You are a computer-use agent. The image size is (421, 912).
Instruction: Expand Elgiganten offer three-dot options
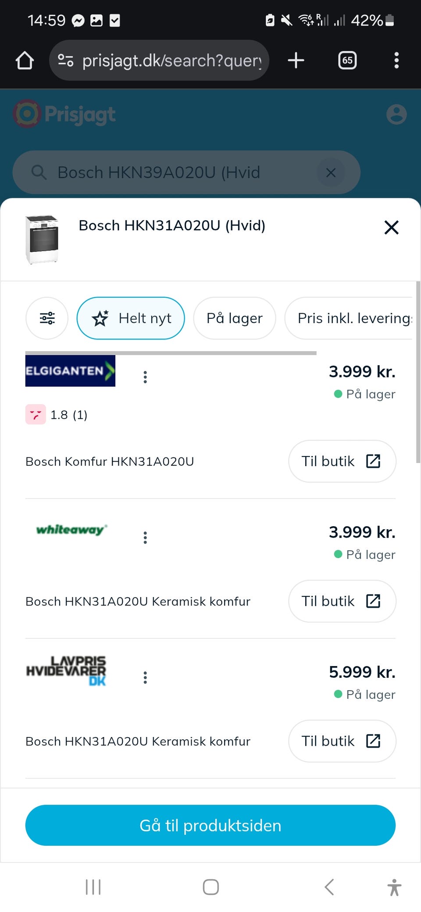[145, 377]
